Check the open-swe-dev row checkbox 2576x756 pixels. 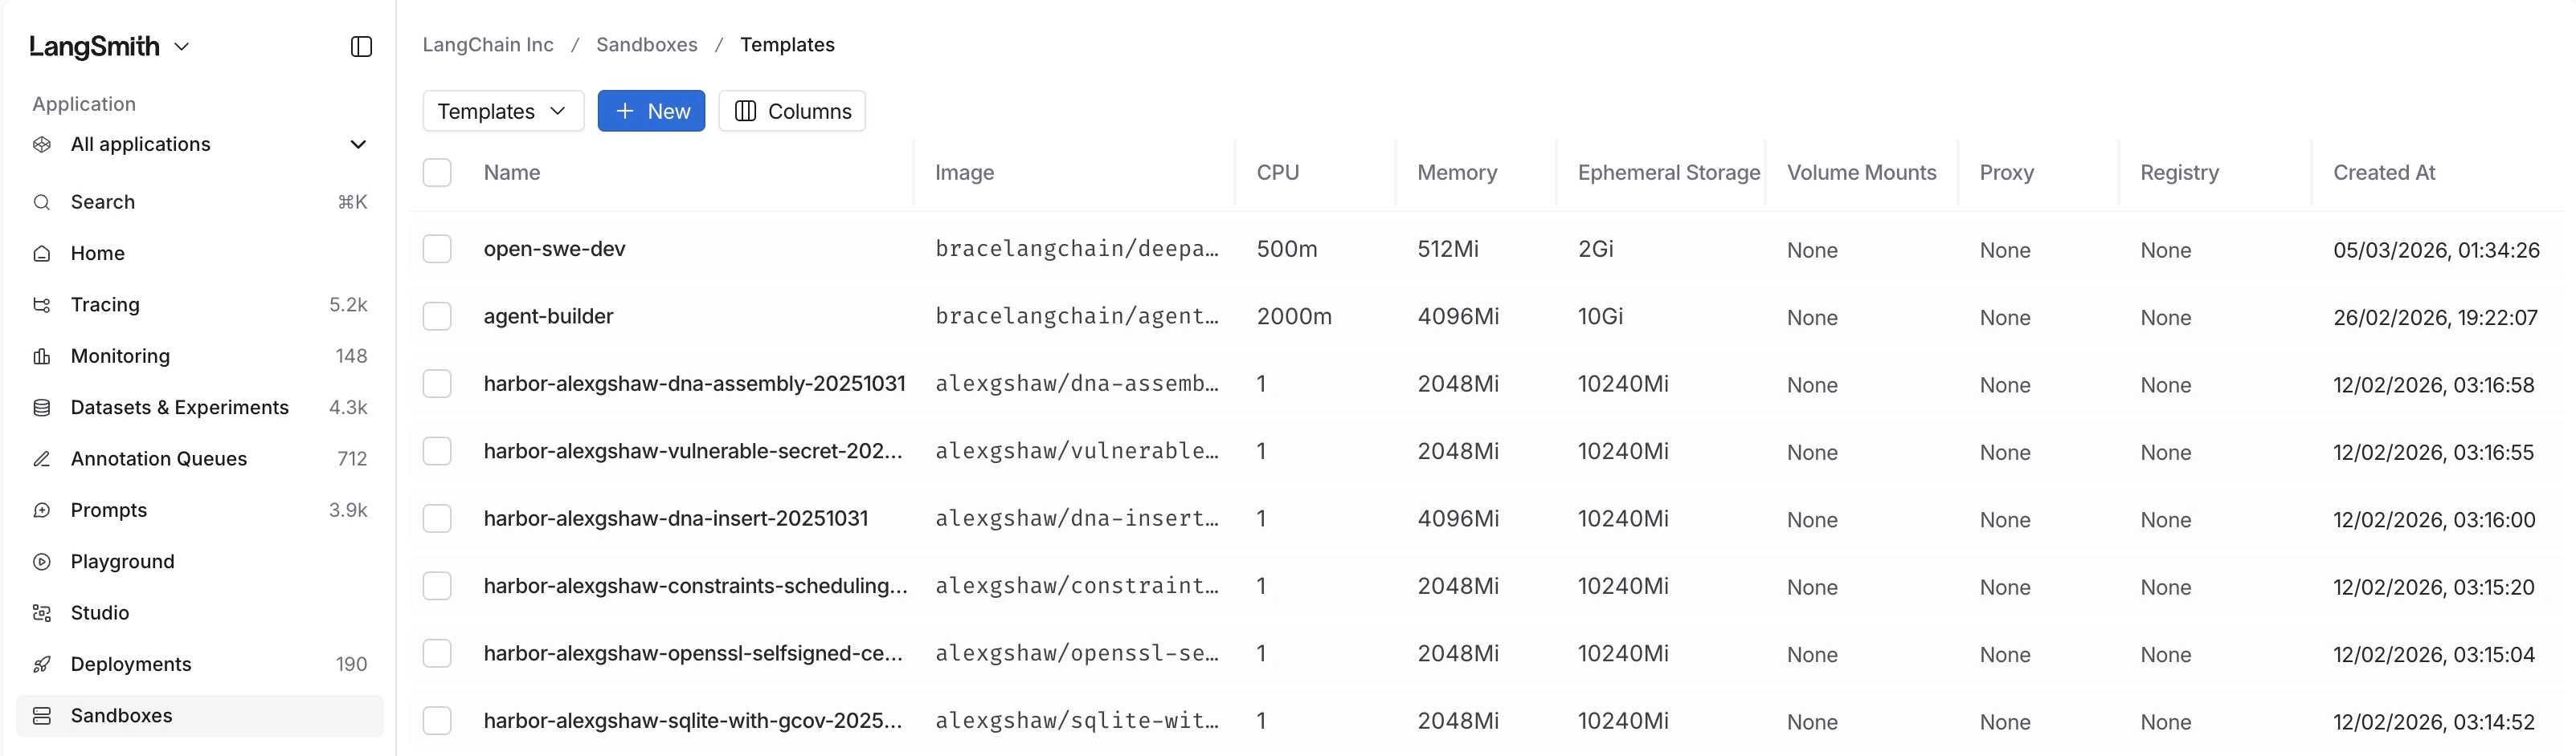[437, 249]
